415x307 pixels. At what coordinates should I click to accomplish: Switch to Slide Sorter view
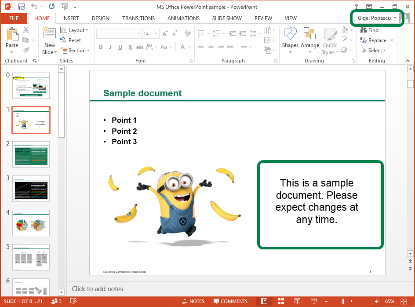point(281,301)
